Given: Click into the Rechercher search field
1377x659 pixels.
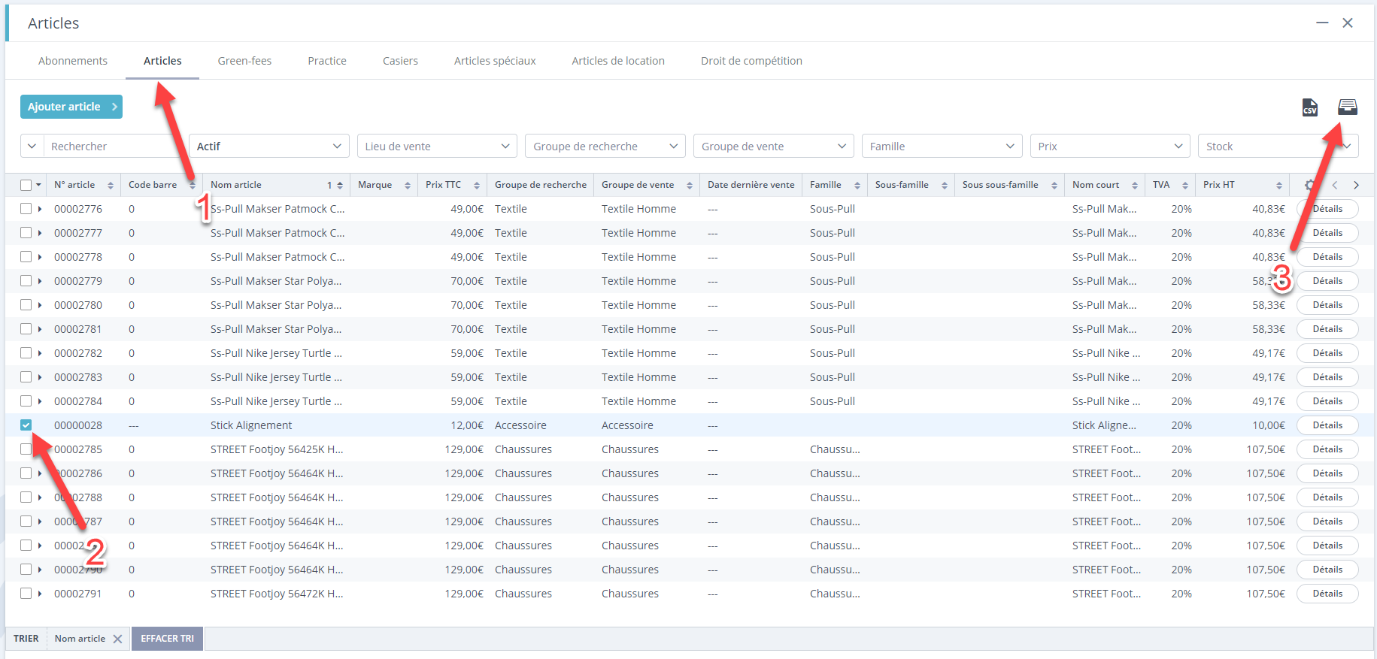Looking at the screenshot, I should pos(111,147).
